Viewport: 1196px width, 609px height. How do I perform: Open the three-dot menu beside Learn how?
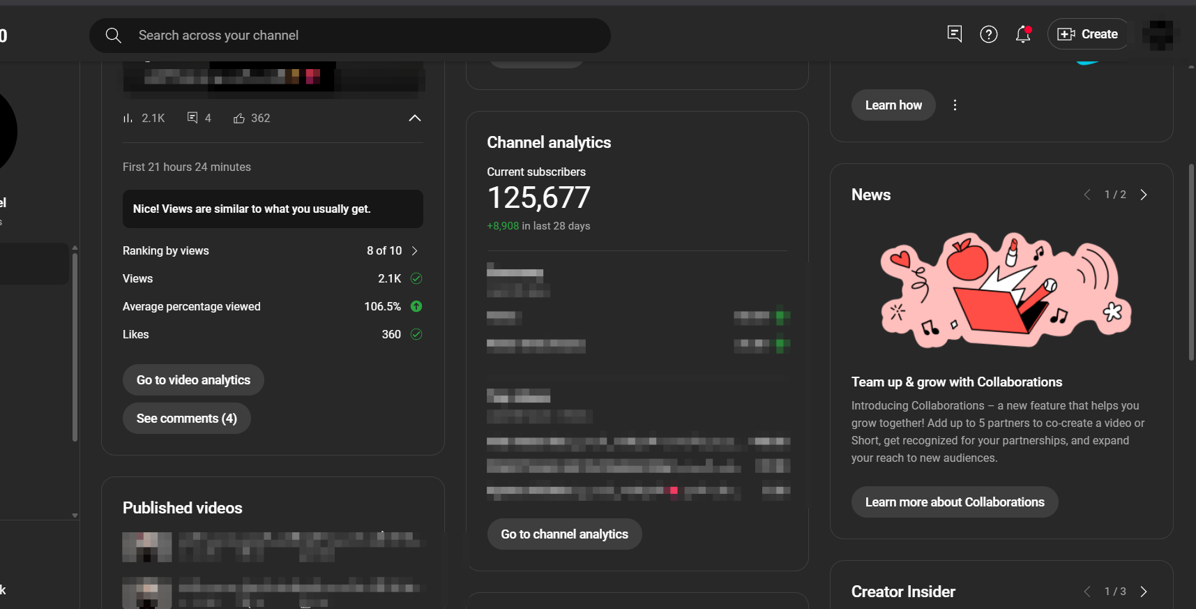[x=955, y=105]
